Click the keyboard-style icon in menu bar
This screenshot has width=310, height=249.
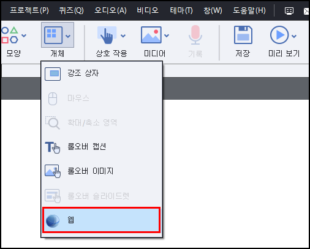pos(289,10)
